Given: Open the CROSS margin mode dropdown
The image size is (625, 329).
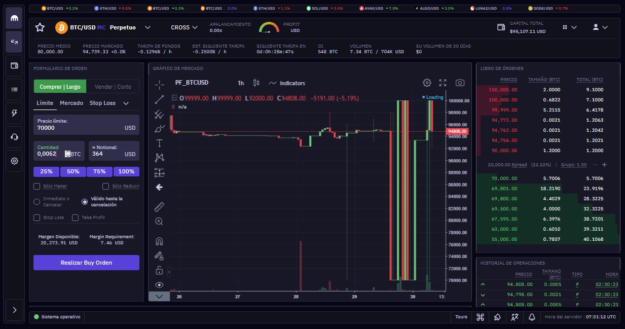Looking at the screenshot, I should (185, 27).
